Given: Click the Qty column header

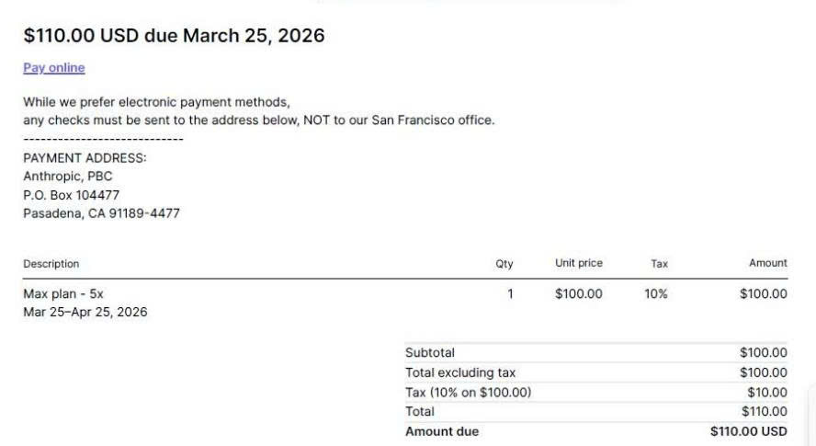Looking at the screenshot, I should [504, 264].
